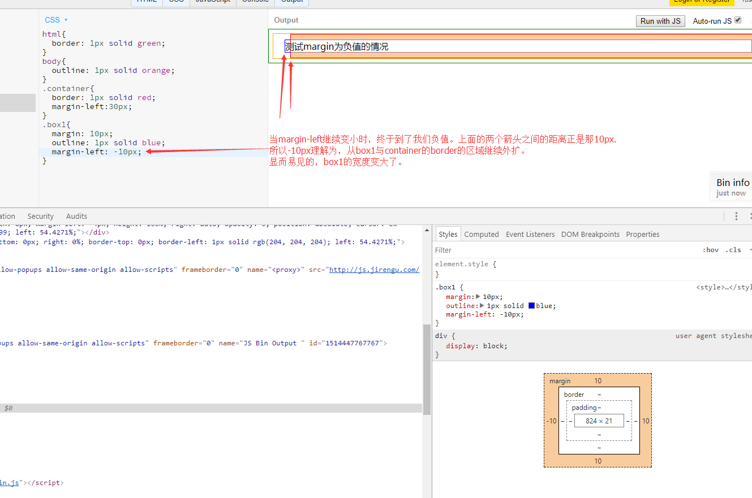Open the DevTools three-dot customize menu

coord(736,216)
